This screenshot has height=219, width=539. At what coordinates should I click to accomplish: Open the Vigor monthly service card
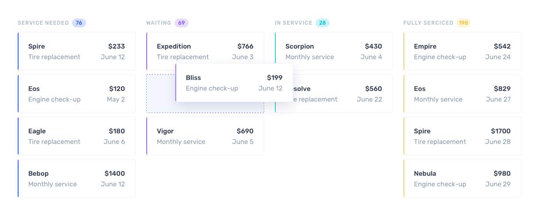tap(205, 136)
